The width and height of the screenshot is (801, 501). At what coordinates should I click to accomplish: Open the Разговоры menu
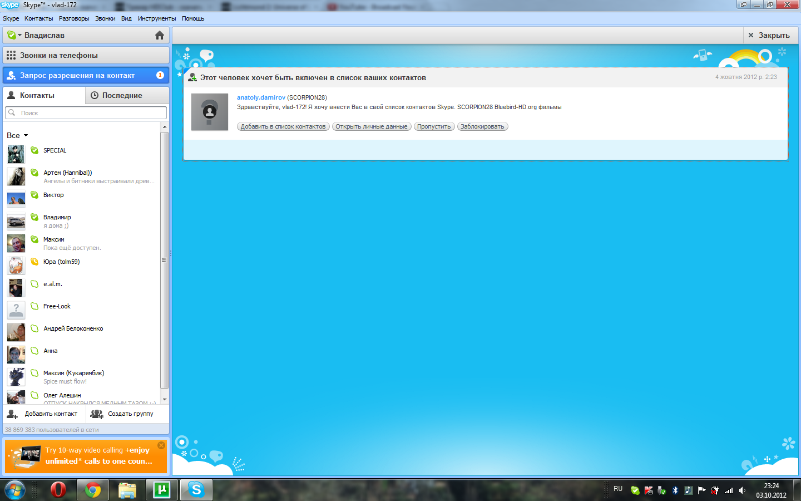[x=74, y=18]
